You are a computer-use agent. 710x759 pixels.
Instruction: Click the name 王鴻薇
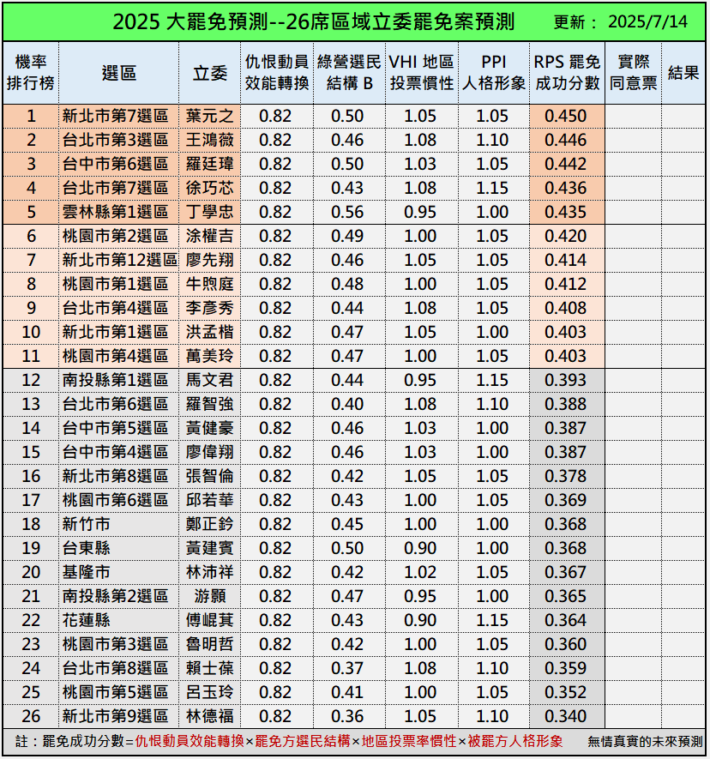click(x=209, y=141)
